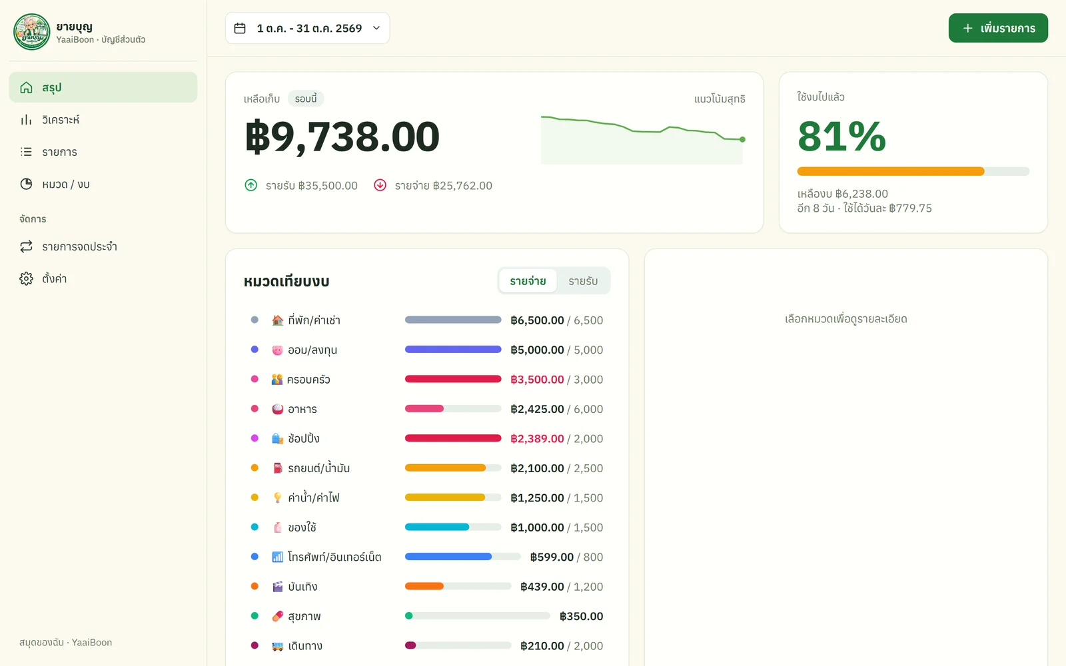
Task: Click the ฿2,389.00 / 2,000 amount
Action: click(557, 439)
